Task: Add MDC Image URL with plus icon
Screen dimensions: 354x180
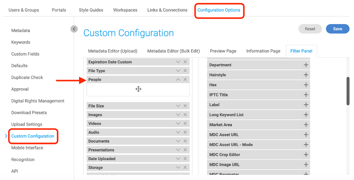Action: [306, 164]
